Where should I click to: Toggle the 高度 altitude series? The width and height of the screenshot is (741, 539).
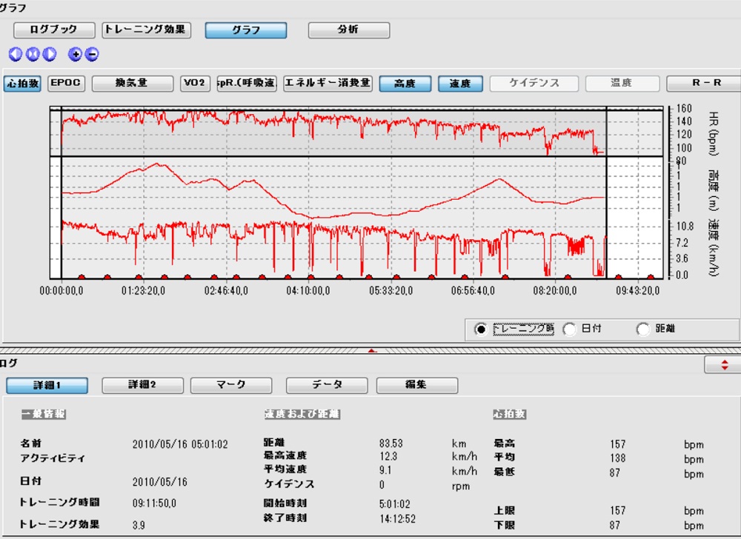coord(405,84)
